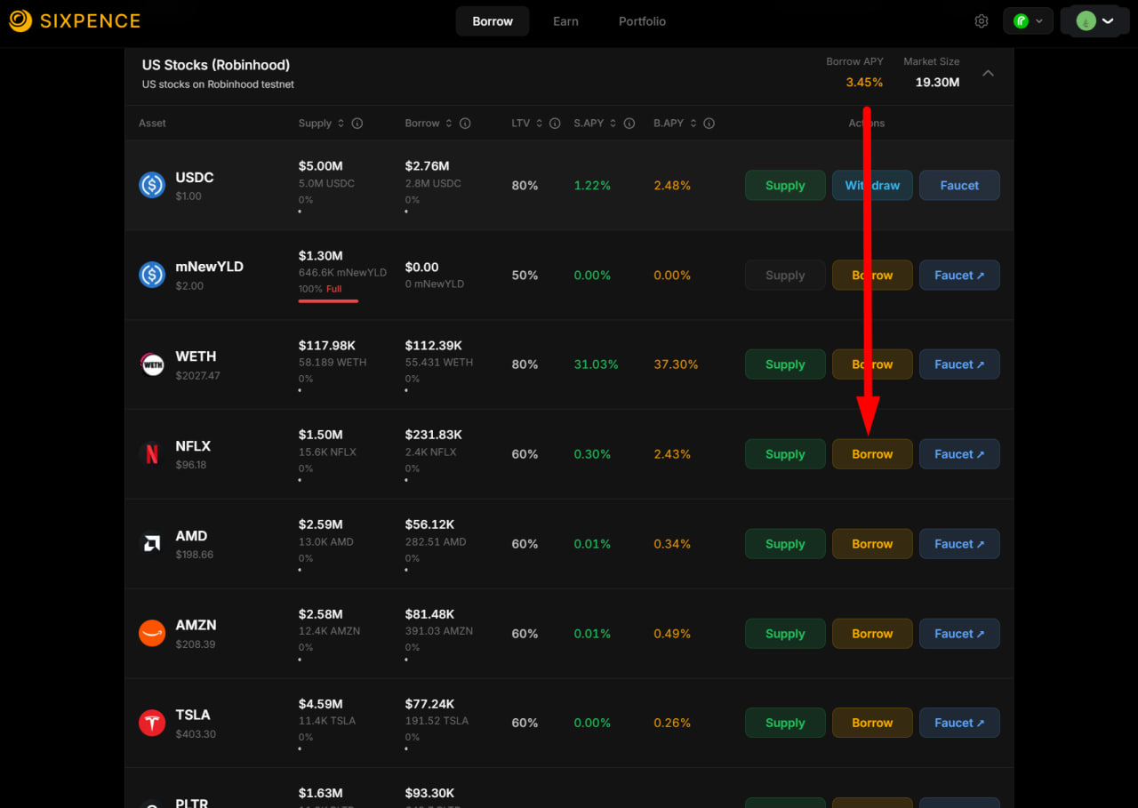Click Borrow button for NFLX
This screenshot has width=1138, height=808.
pos(872,454)
